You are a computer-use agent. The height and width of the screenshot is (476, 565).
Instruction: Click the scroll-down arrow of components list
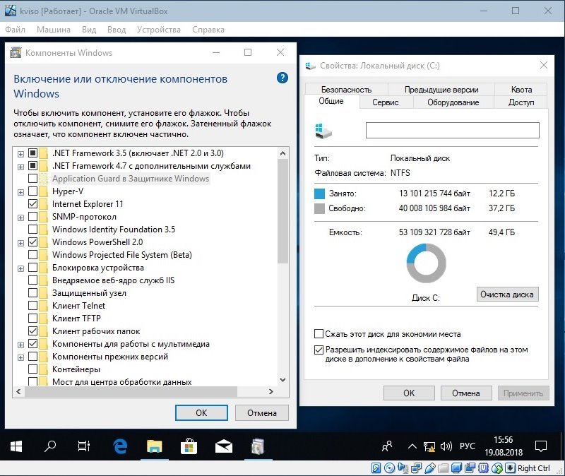pos(283,380)
